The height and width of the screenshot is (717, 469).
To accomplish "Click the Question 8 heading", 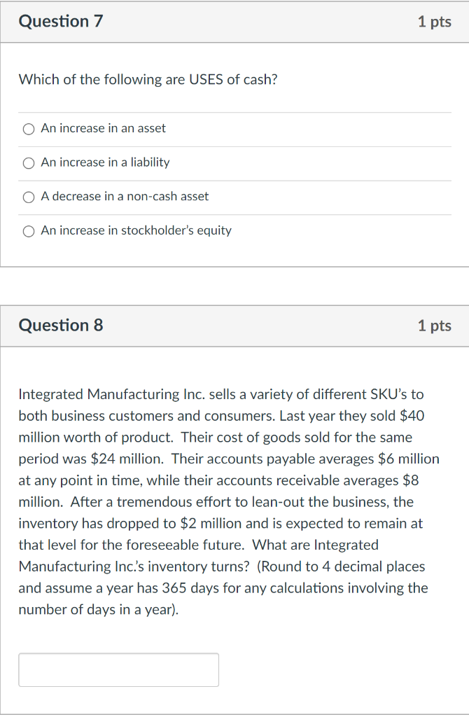I will click(x=60, y=326).
